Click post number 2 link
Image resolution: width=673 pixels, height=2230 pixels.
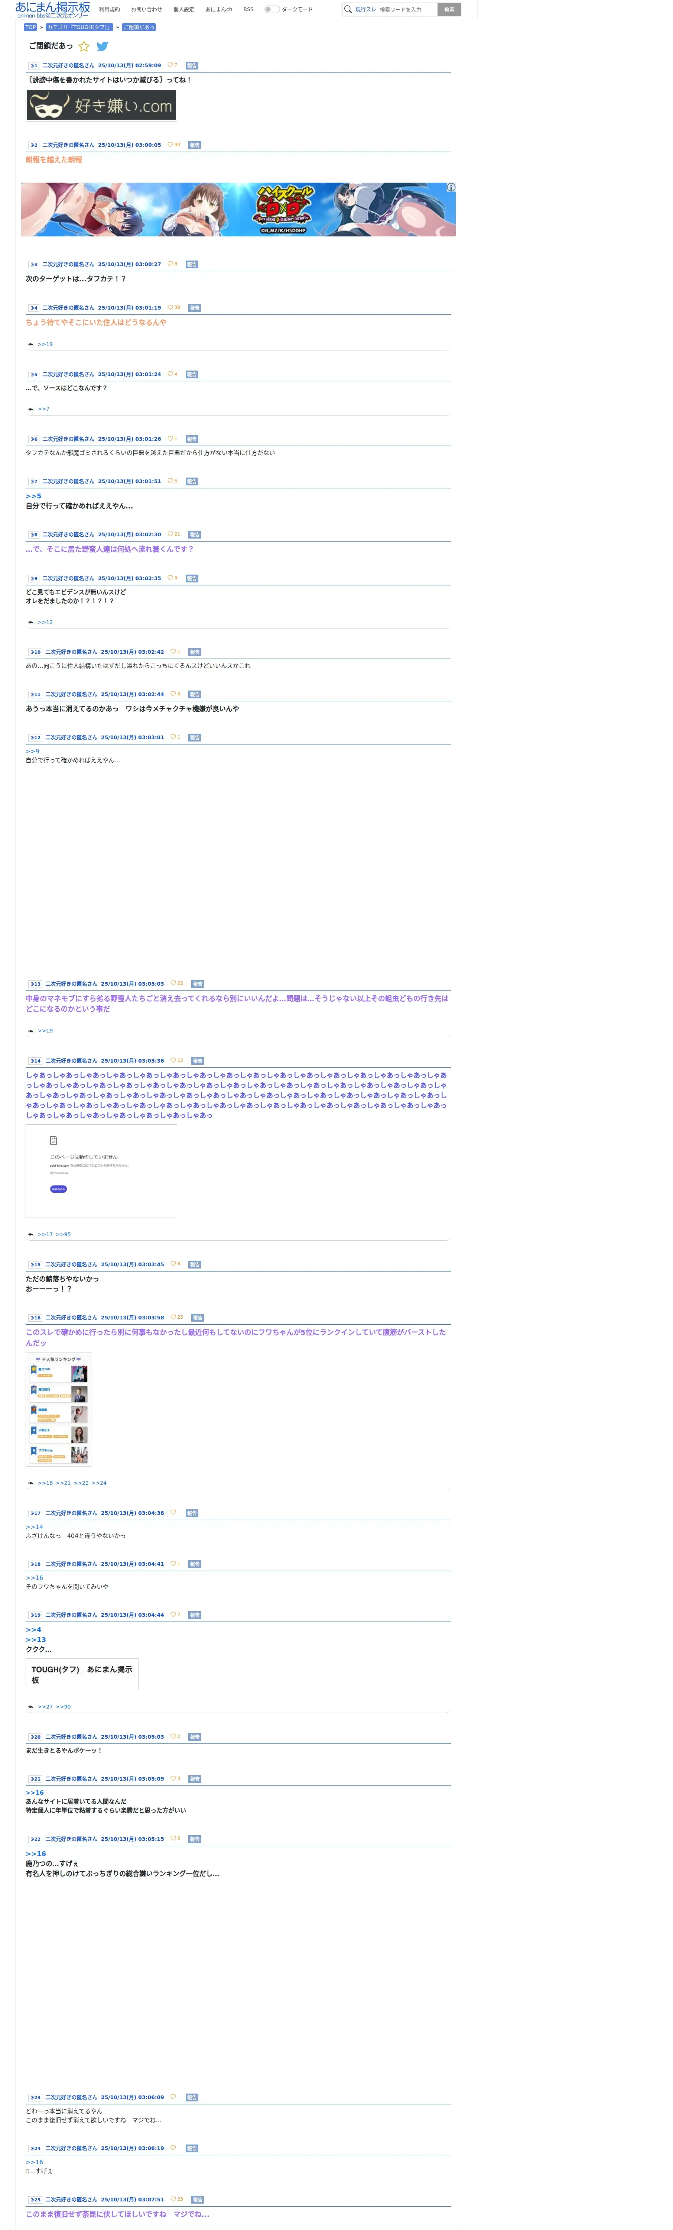[x=34, y=145]
